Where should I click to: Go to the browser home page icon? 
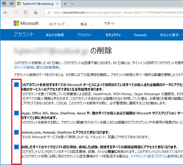click(36, 13)
